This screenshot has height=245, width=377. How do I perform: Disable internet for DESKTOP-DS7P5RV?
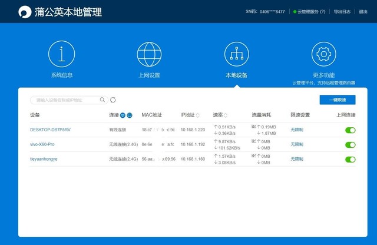pos(350,130)
